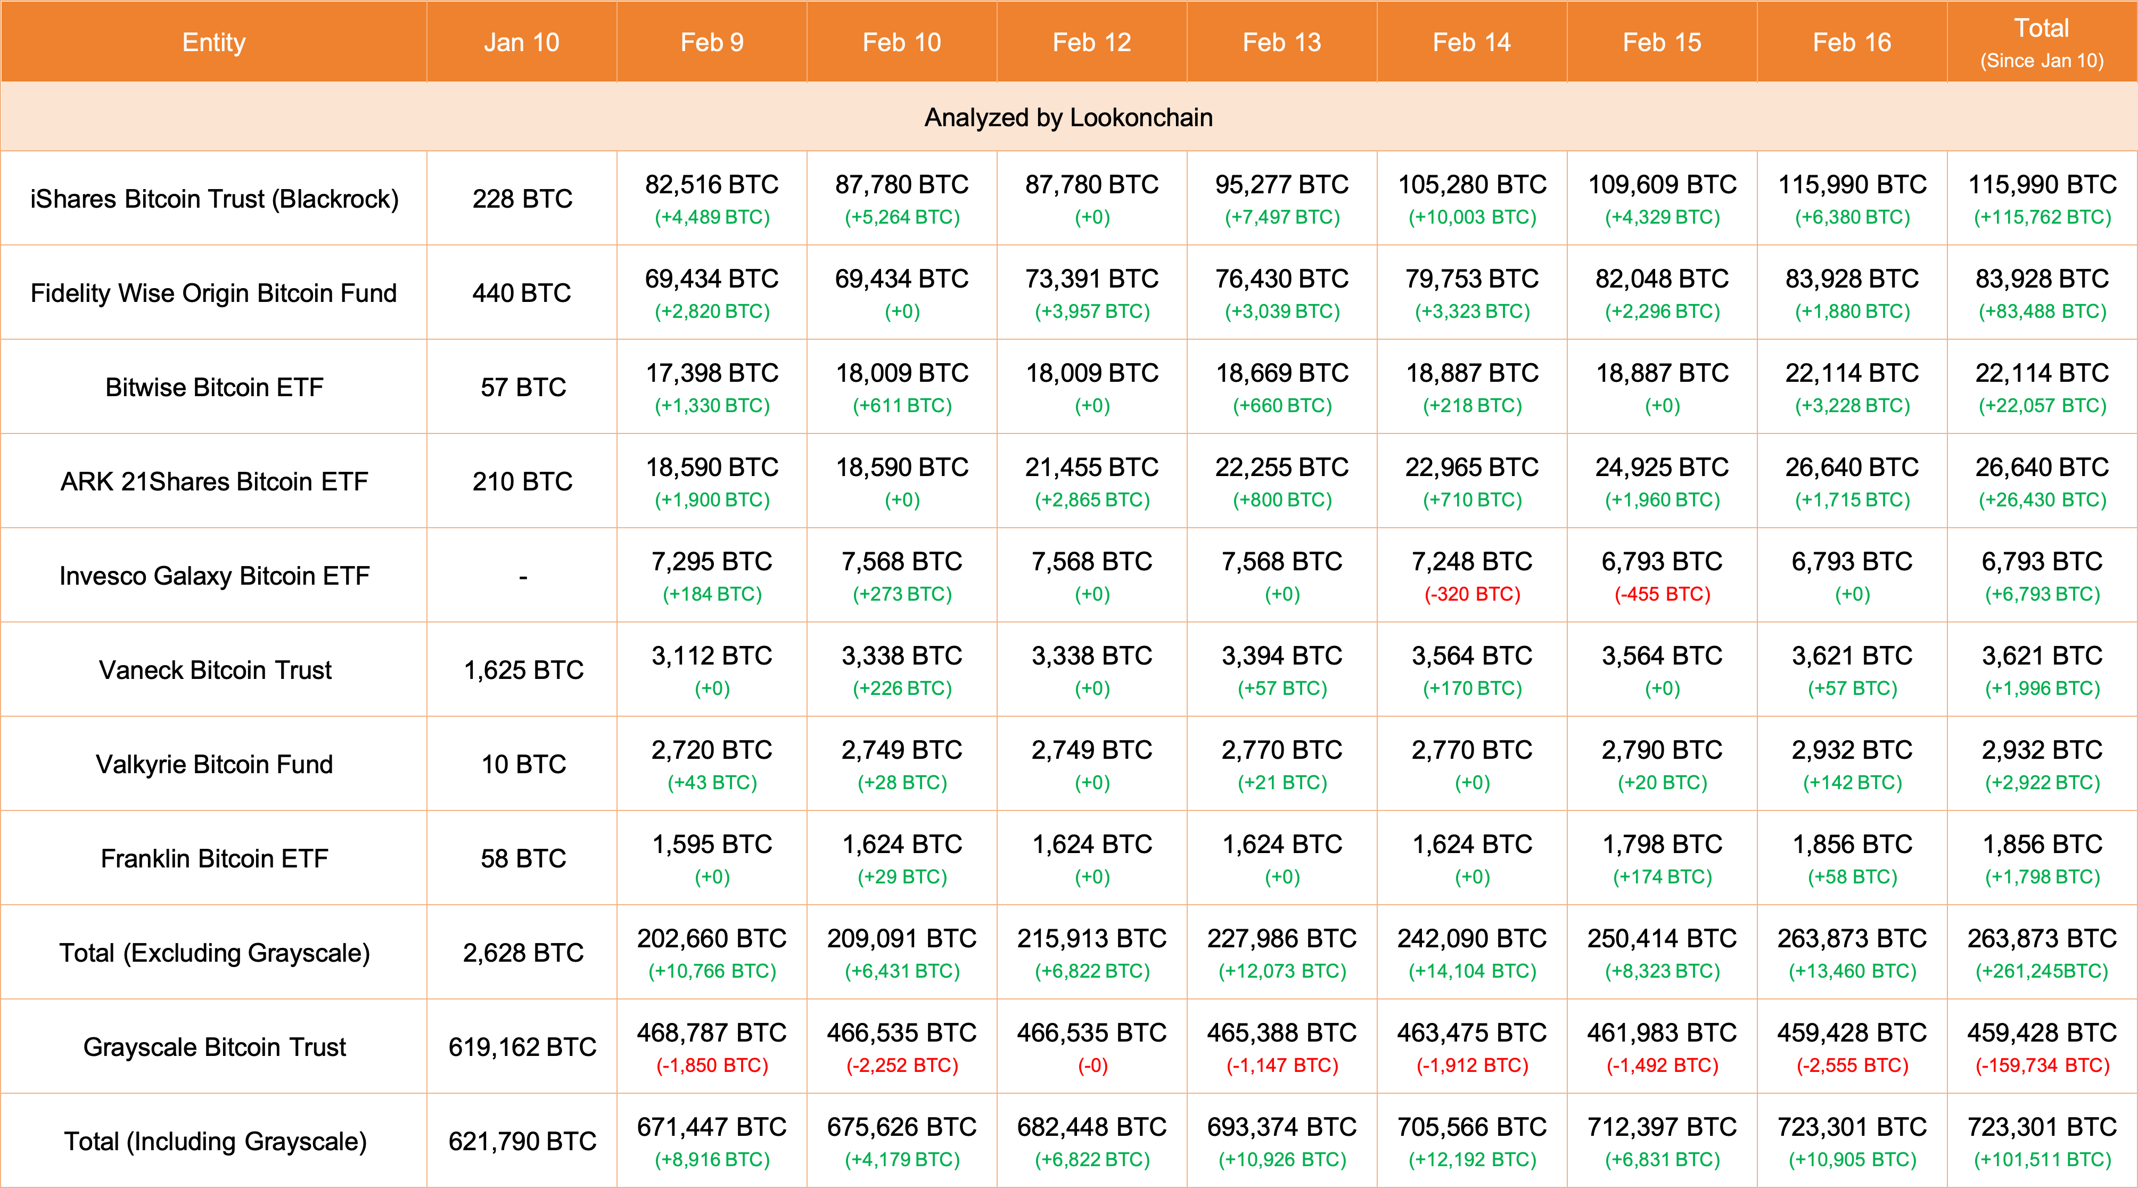Click the '(+83,488 BTC)' Fidelity total change
2138x1188 pixels.
pyautogui.click(x=2043, y=312)
